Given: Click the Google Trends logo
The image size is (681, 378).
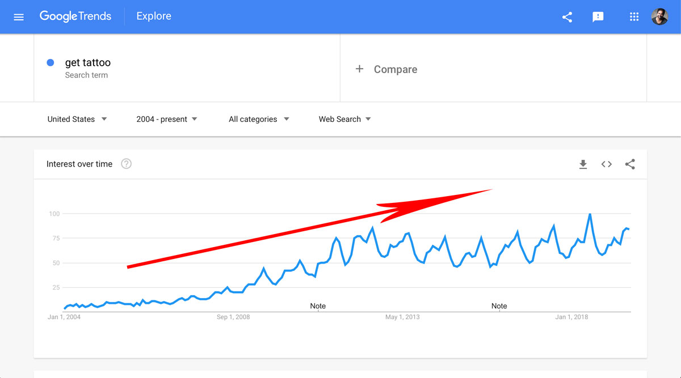Looking at the screenshot, I should click(75, 16).
